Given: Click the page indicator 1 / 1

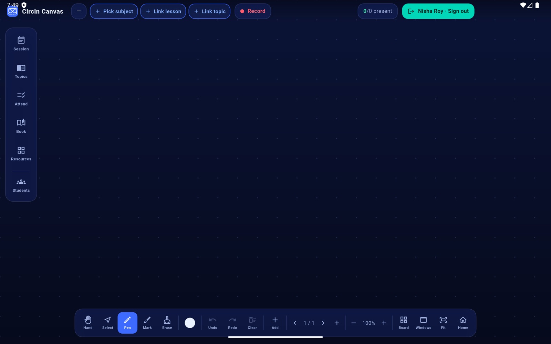Looking at the screenshot, I should coord(309,323).
